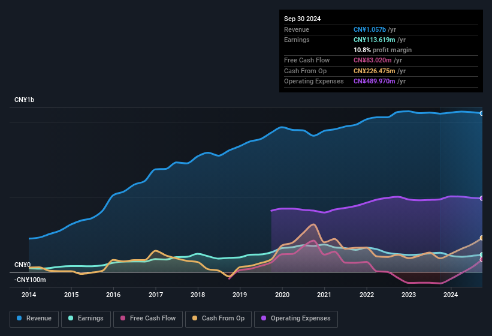Click the Operating Expenses line endpoint marker
The image size is (492, 336).
[482, 198]
